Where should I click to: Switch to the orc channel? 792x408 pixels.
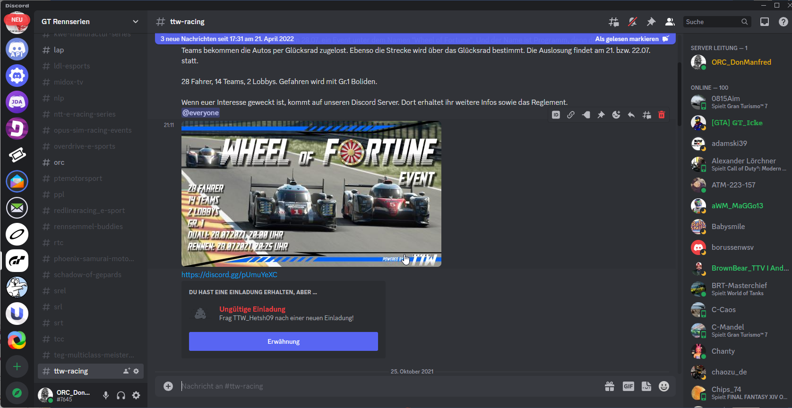coord(59,162)
